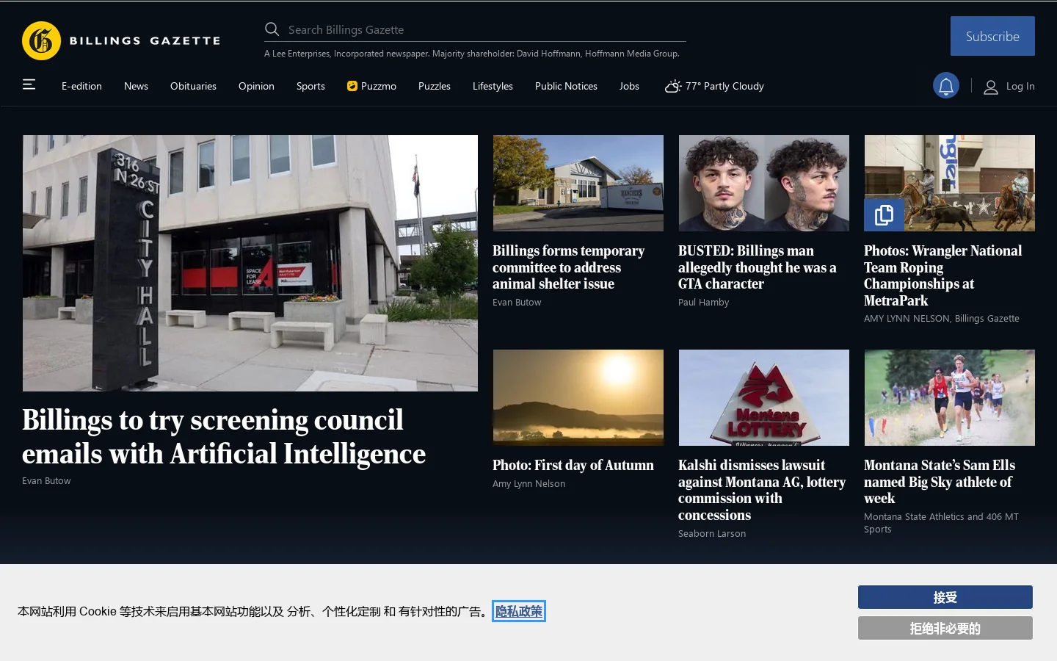Go to Obituaries
Viewport: 1057px width, 661px height.
tap(193, 86)
